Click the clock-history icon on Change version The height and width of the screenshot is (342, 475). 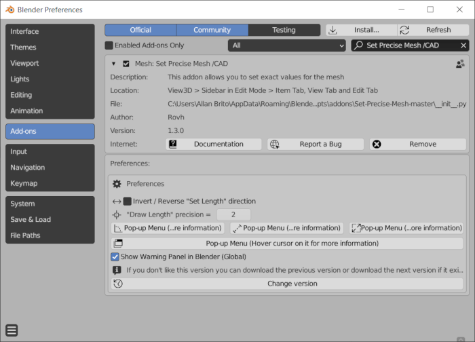click(118, 284)
